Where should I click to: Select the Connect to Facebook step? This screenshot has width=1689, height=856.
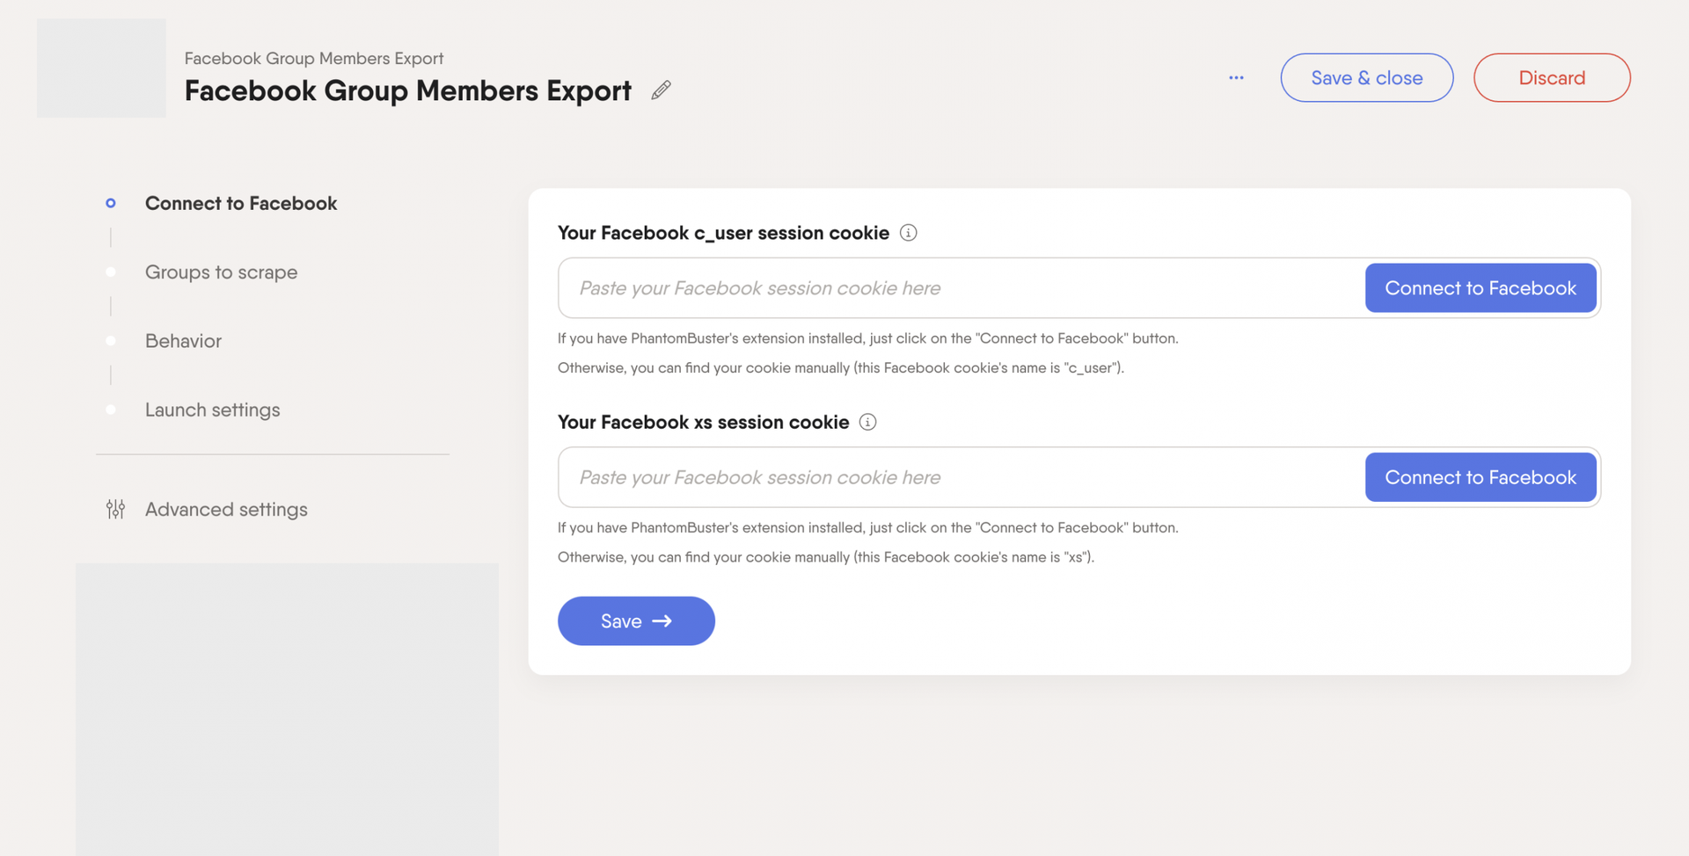pyautogui.click(x=241, y=203)
